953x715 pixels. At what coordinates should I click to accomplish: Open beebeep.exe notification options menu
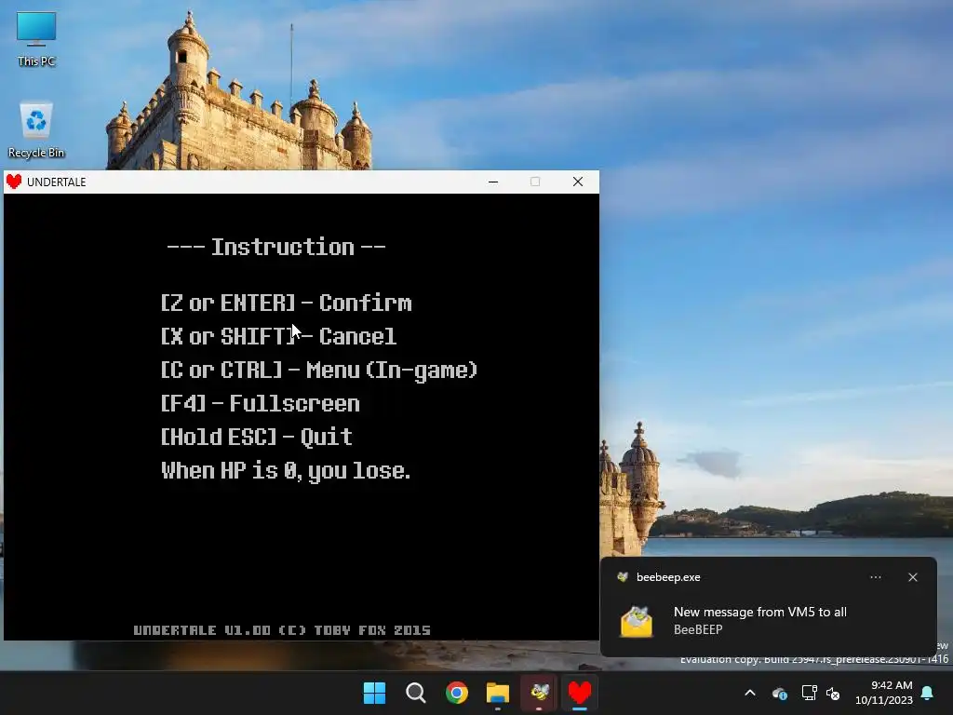pyautogui.click(x=876, y=577)
